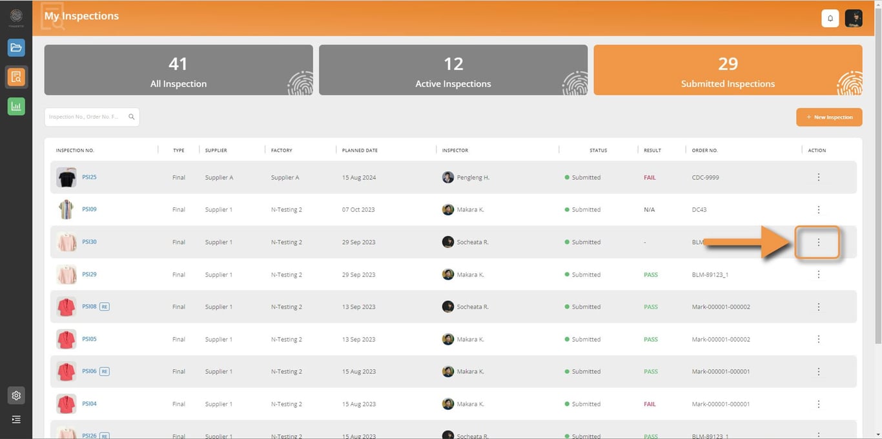Click order number DC43
This screenshot has height=439, width=882.
pyautogui.click(x=699, y=210)
